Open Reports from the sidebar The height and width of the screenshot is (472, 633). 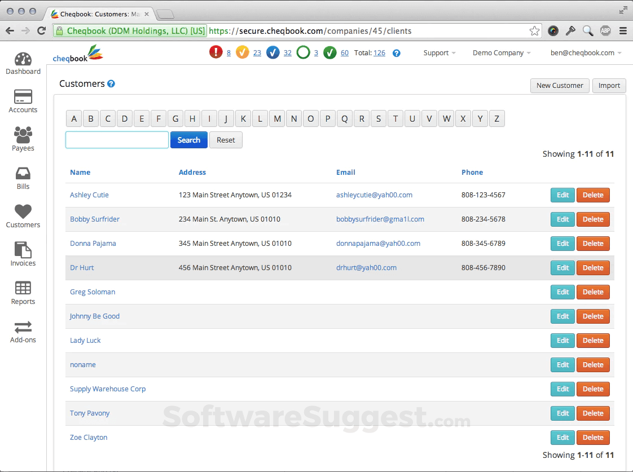[23, 292]
